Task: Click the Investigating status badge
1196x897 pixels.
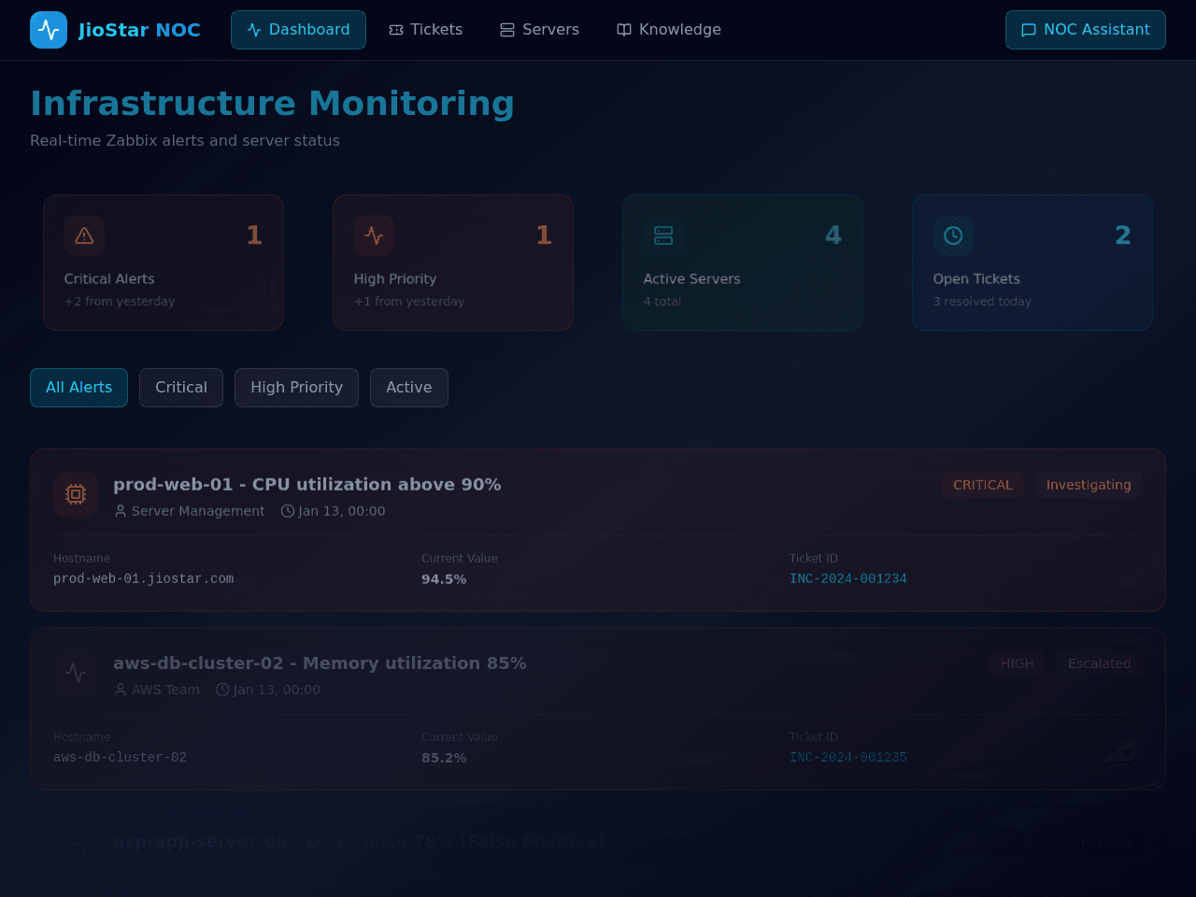Action: pos(1089,485)
